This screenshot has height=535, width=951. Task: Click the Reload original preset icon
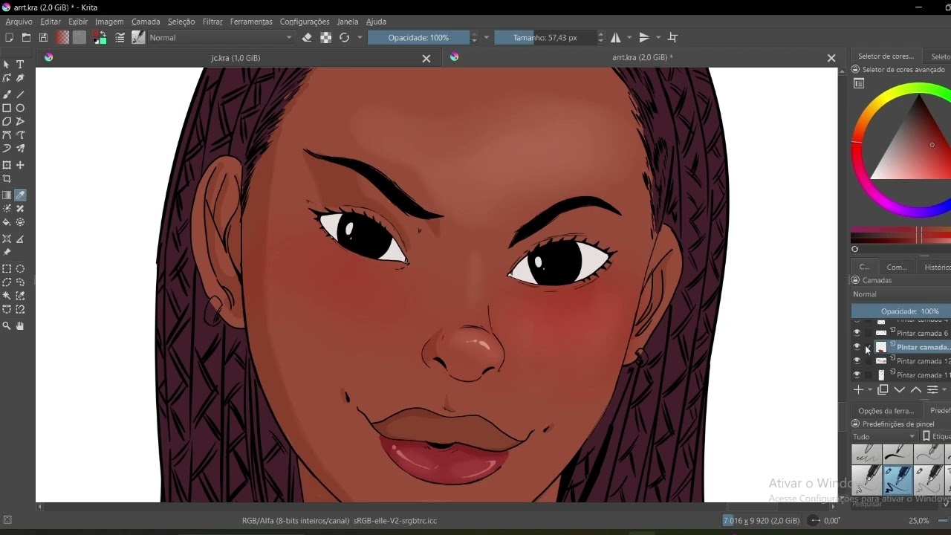(x=344, y=38)
